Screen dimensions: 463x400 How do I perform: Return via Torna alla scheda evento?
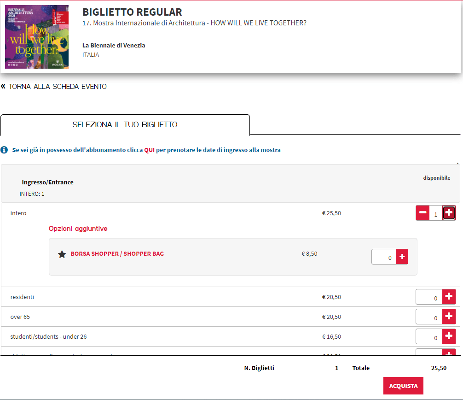coord(58,86)
